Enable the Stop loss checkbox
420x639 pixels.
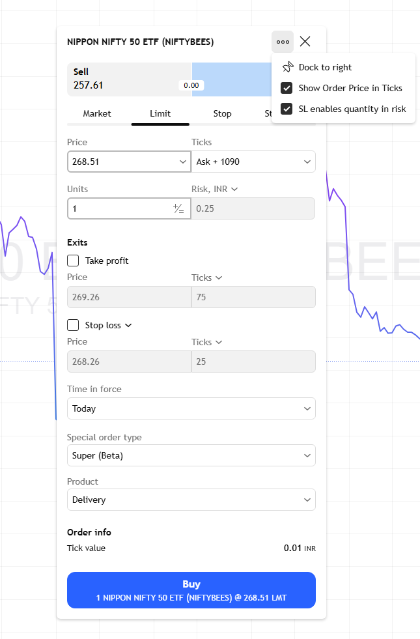(74, 325)
